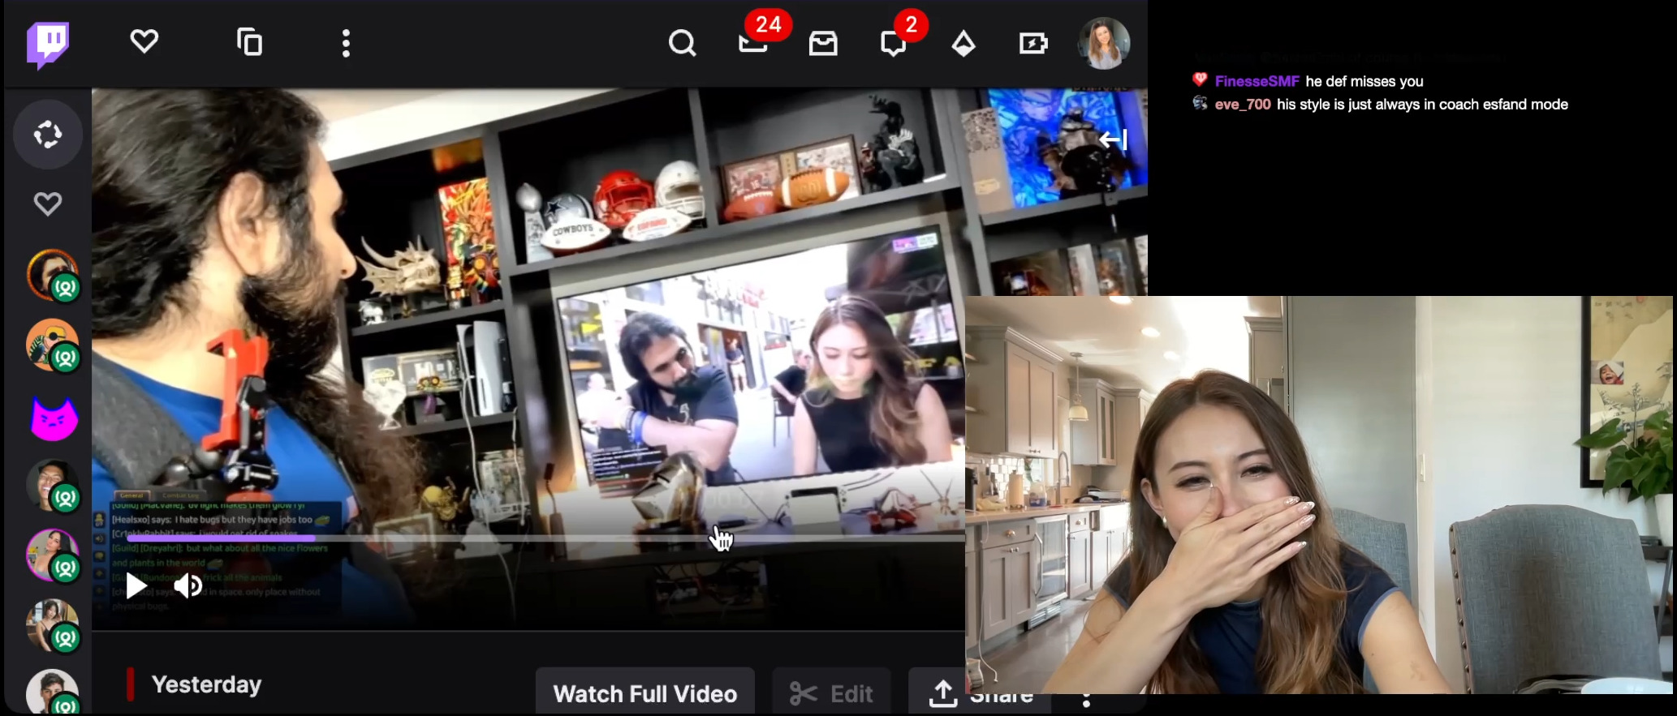1677x716 pixels.
Task: Open the channel avatar below pink cat
Action: click(x=53, y=486)
